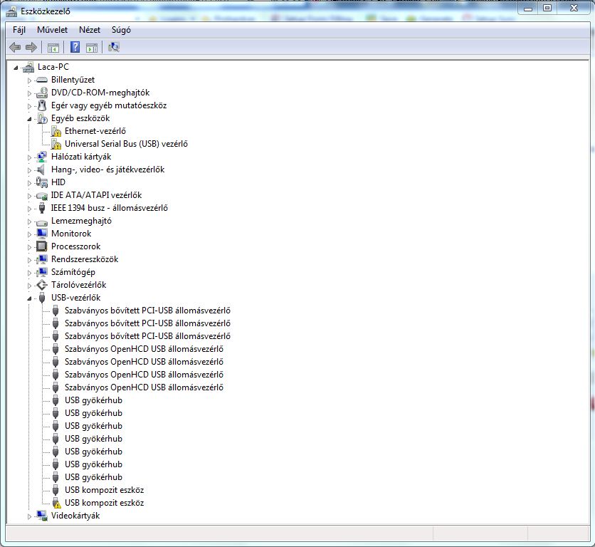Screen dimensions: 595x547
Task: Click the HID device icon
Action: pyautogui.click(x=41, y=183)
